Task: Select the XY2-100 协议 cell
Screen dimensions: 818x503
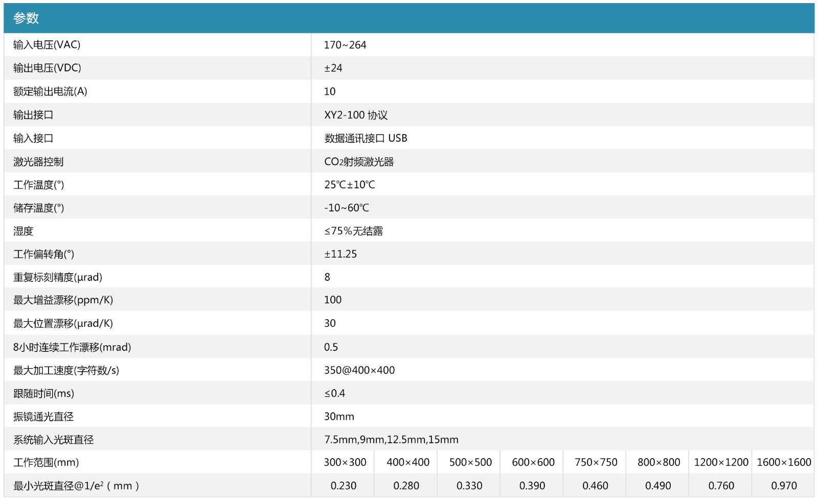Action: pos(356,115)
